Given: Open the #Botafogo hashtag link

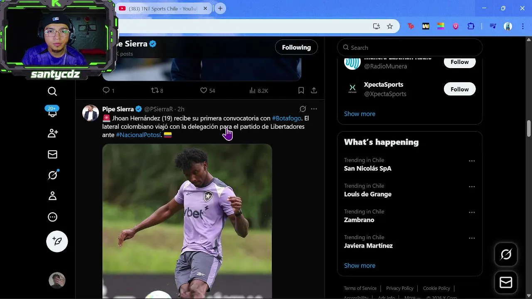Looking at the screenshot, I should [287, 118].
